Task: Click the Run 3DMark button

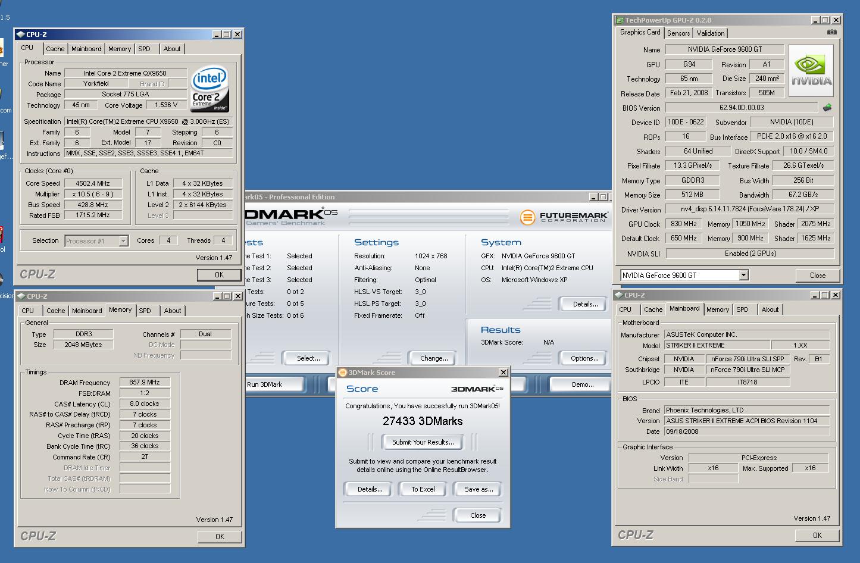Action: pyautogui.click(x=274, y=384)
